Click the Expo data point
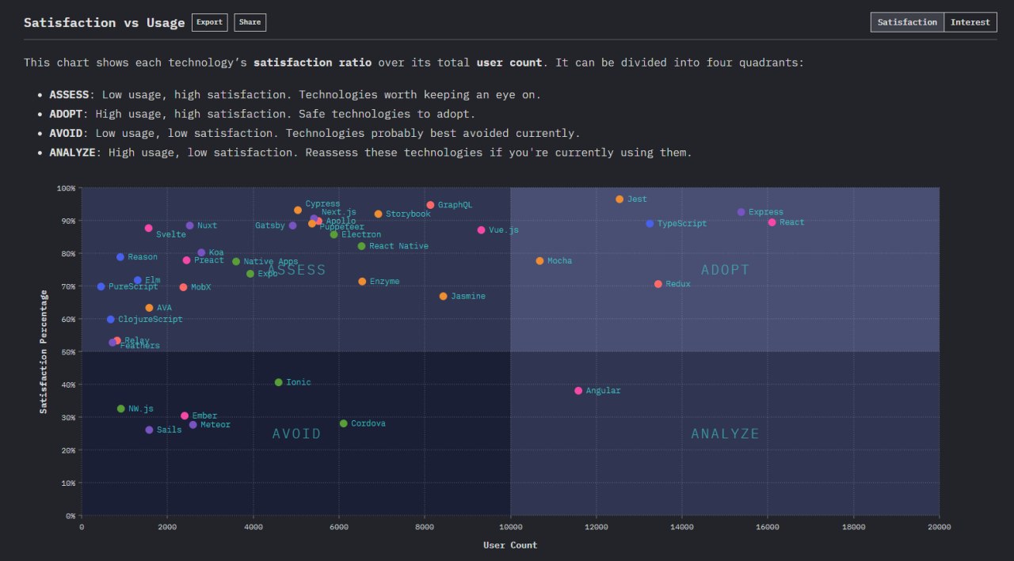Viewport: 1014px width, 561px height. coord(250,274)
